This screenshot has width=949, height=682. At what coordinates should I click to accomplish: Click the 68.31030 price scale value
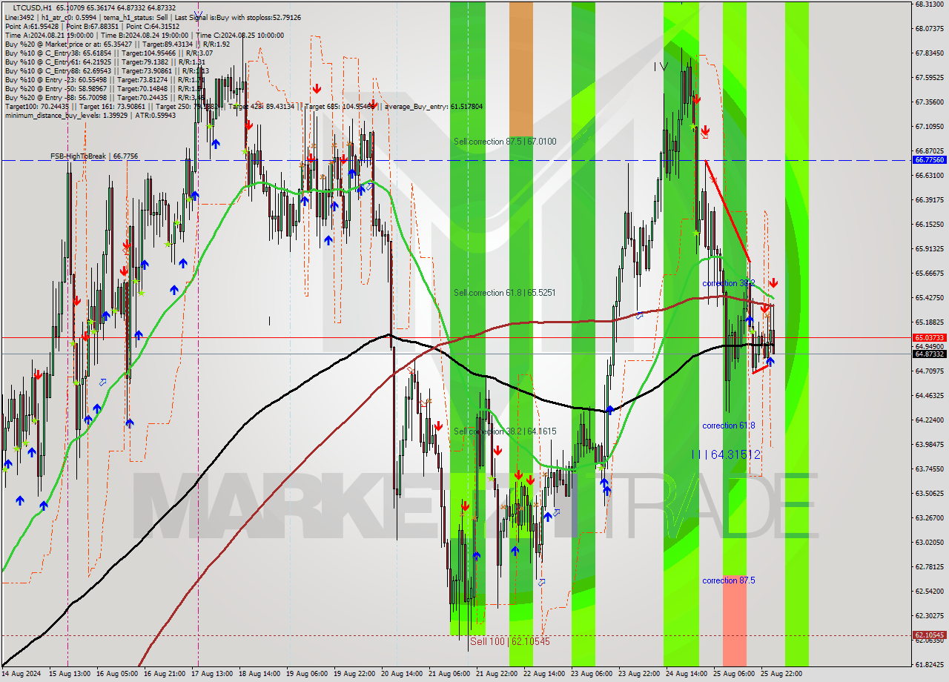pos(930,4)
